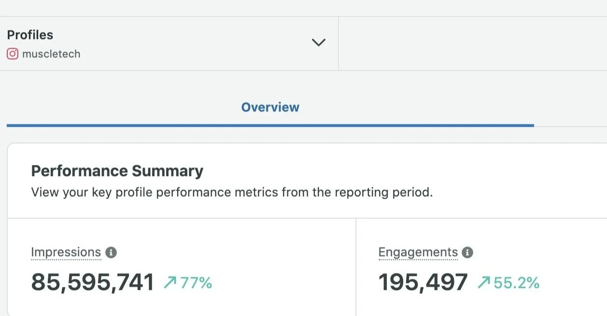Select the muscletech profile name
The image size is (607, 316).
(51, 54)
